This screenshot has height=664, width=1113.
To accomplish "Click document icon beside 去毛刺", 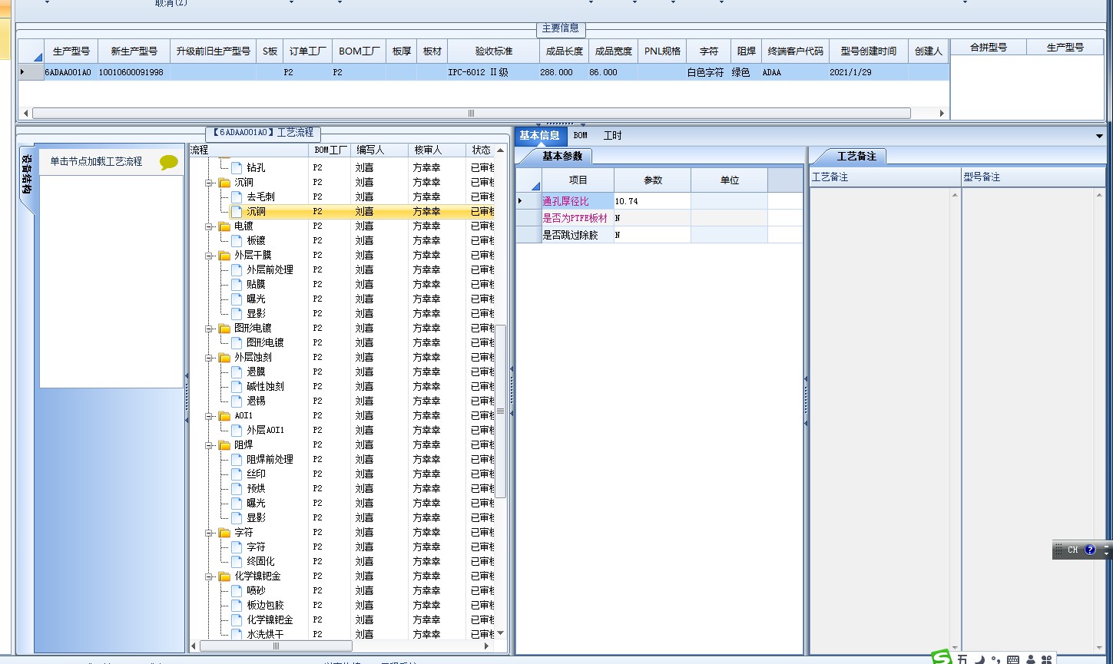I will point(237,197).
